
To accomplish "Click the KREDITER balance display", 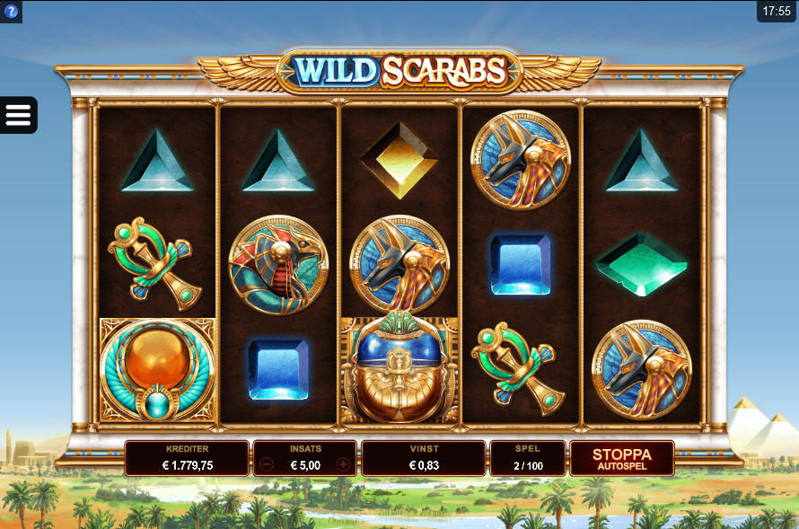I will click(x=187, y=459).
